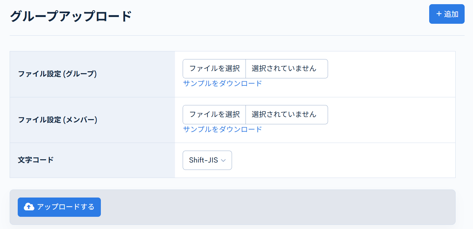
Task: Click the plus icon on the 追加 button
Action: (438, 14)
